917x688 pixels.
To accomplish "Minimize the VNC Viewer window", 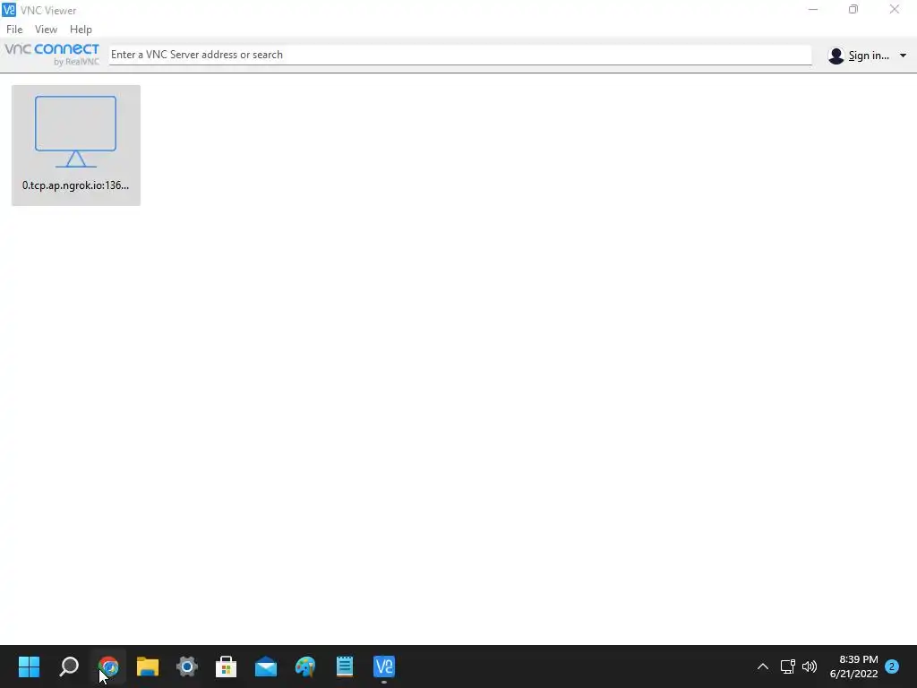I will (813, 9).
